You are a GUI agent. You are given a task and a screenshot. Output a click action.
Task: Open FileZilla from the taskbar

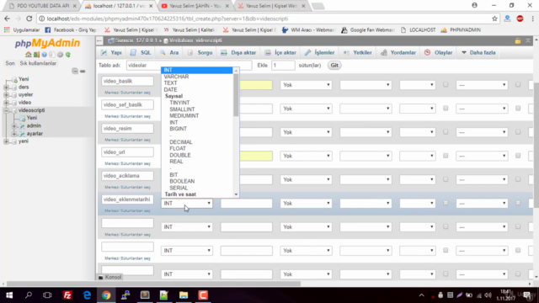[67, 295]
